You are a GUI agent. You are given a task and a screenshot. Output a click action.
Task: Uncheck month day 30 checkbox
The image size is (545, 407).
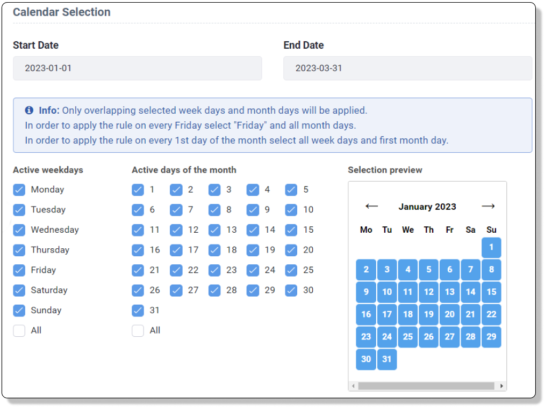(x=291, y=290)
